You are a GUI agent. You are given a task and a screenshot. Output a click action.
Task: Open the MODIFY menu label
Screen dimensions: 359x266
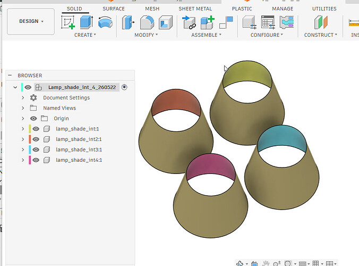(146, 35)
